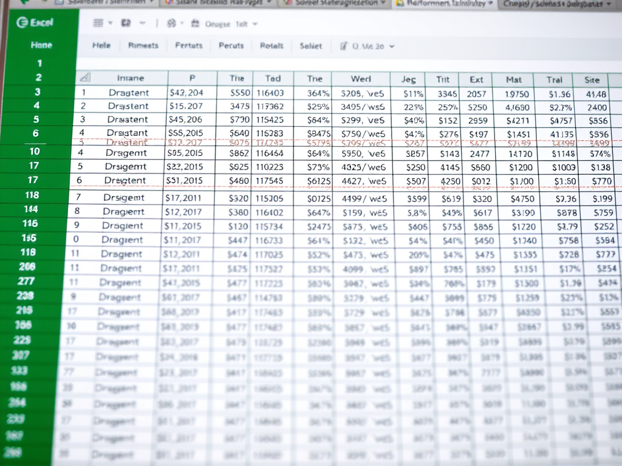
Task: Switch to the 'Hone' tab in the sidebar
Action: coord(41,45)
